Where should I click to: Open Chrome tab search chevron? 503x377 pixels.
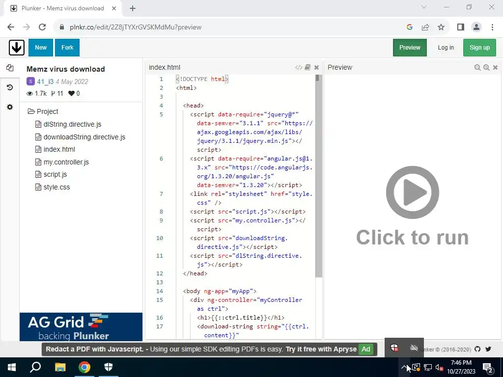pyautogui.click(x=424, y=7)
